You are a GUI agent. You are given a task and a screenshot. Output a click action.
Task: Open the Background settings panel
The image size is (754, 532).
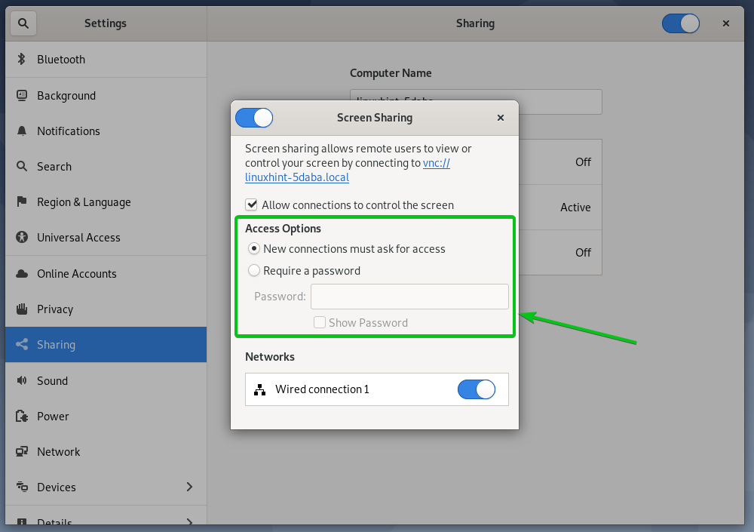pos(106,95)
